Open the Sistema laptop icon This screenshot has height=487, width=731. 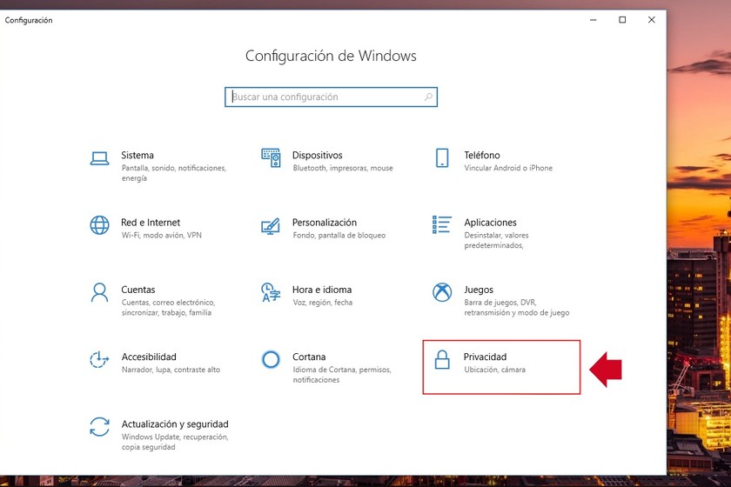click(x=99, y=158)
